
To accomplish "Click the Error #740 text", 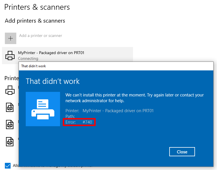I will tap(79, 122).
